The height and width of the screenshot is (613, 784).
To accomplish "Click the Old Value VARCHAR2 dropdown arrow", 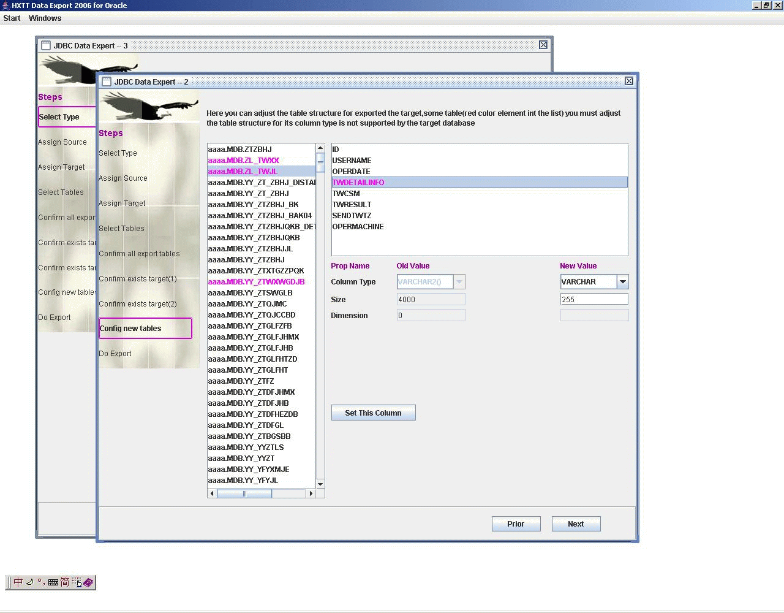I will (x=459, y=281).
